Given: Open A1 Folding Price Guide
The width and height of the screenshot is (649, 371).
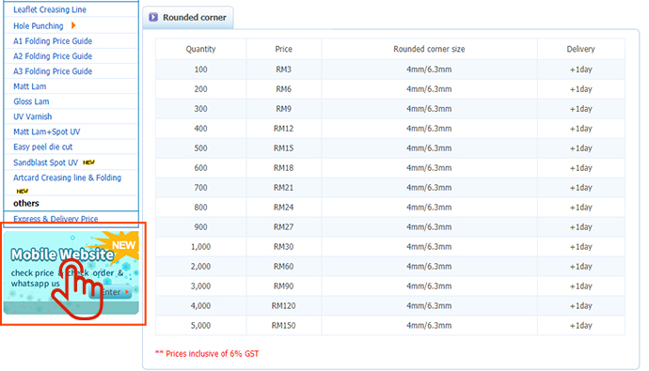Looking at the screenshot, I should pyautogui.click(x=53, y=41).
